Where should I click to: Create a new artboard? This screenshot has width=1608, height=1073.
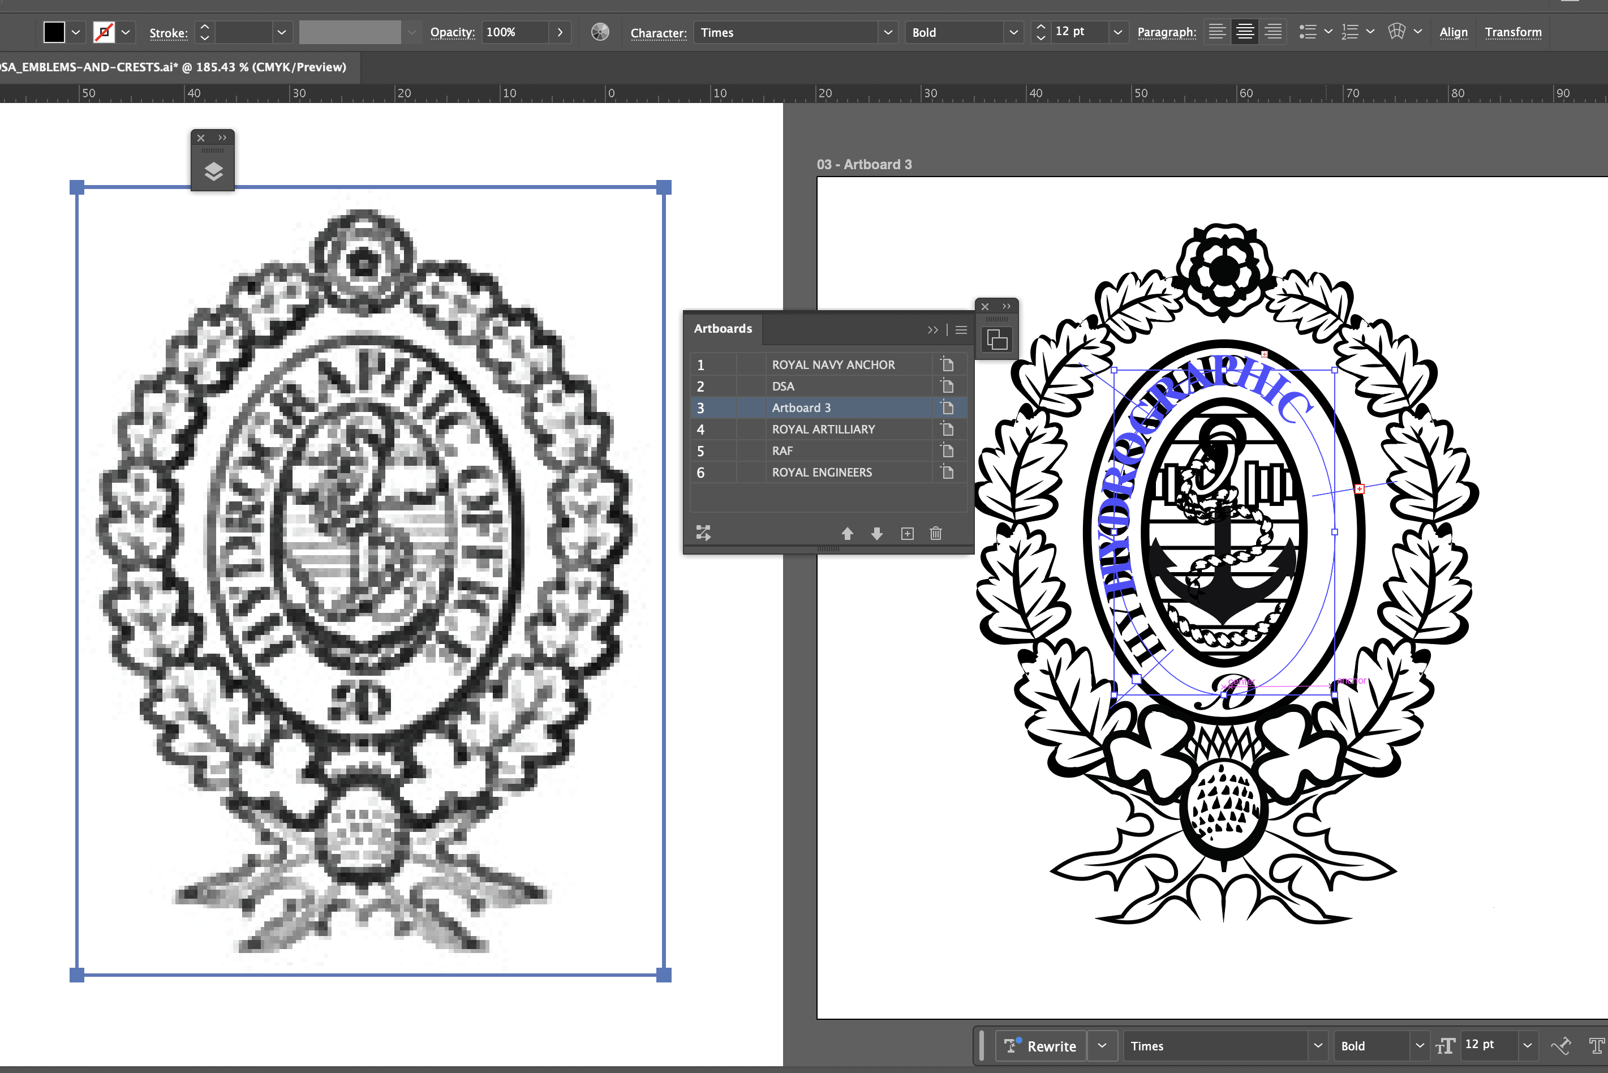coord(907,534)
